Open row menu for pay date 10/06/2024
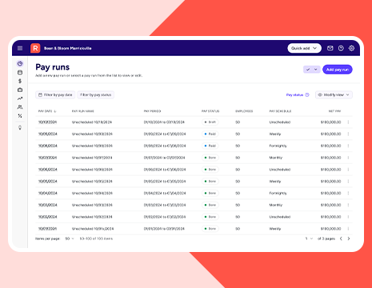This screenshot has height=288, width=372. coord(348,170)
